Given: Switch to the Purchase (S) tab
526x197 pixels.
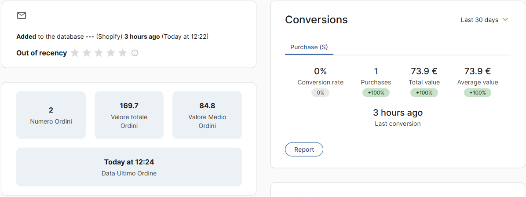Looking at the screenshot, I should (x=309, y=47).
